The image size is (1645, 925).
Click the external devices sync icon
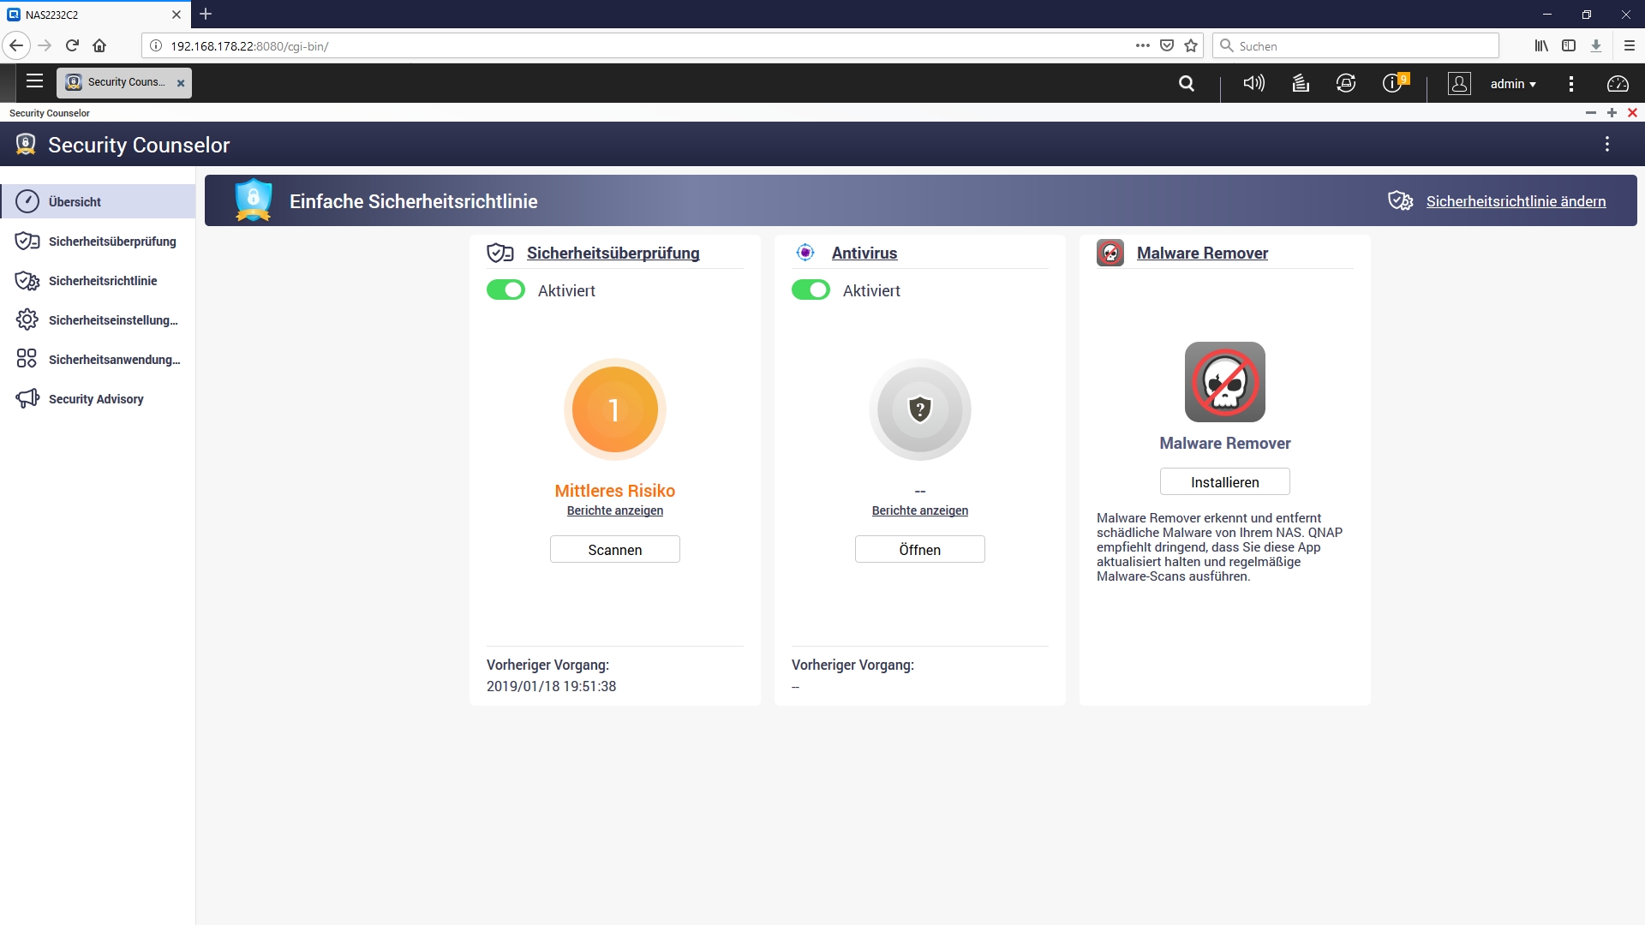click(1346, 83)
